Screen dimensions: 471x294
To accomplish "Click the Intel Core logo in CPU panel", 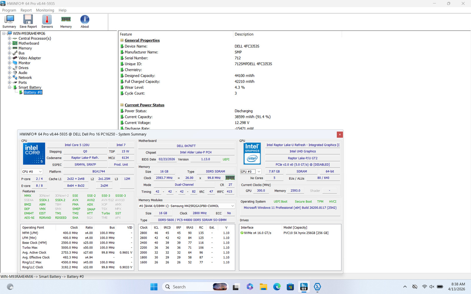I will (x=34, y=153).
